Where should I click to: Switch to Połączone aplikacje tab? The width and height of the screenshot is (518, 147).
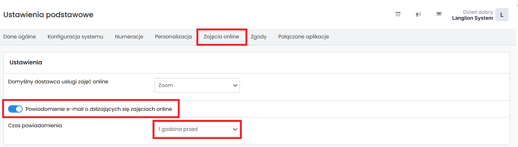pyautogui.click(x=303, y=37)
